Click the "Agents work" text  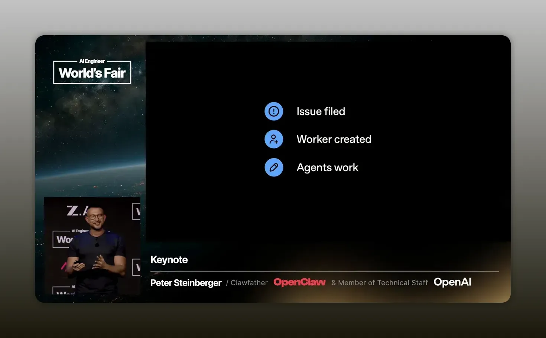click(x=327, y=168)
